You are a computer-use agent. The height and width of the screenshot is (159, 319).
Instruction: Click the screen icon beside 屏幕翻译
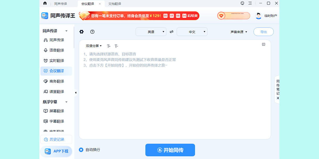[45, 111]
